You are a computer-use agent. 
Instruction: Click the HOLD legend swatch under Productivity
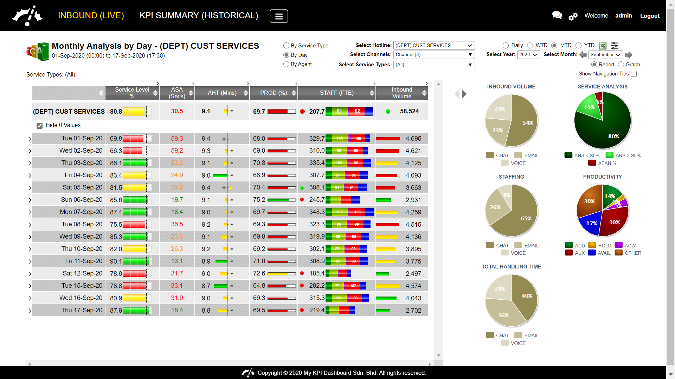[592, 245]
